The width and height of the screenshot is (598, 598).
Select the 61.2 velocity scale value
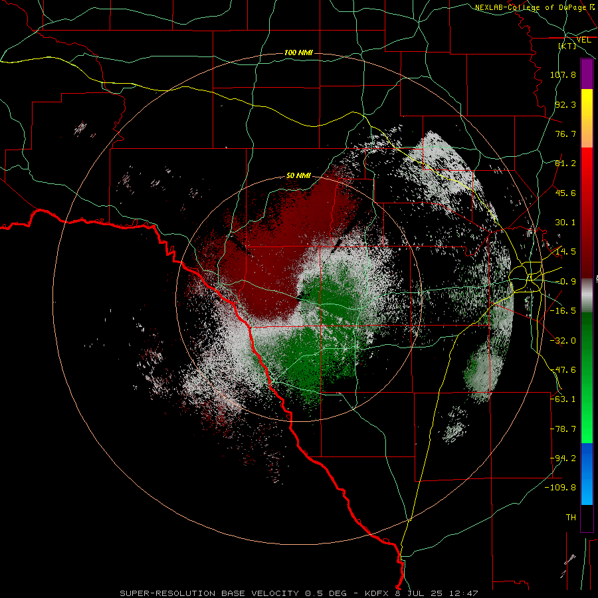coord(565,163)
